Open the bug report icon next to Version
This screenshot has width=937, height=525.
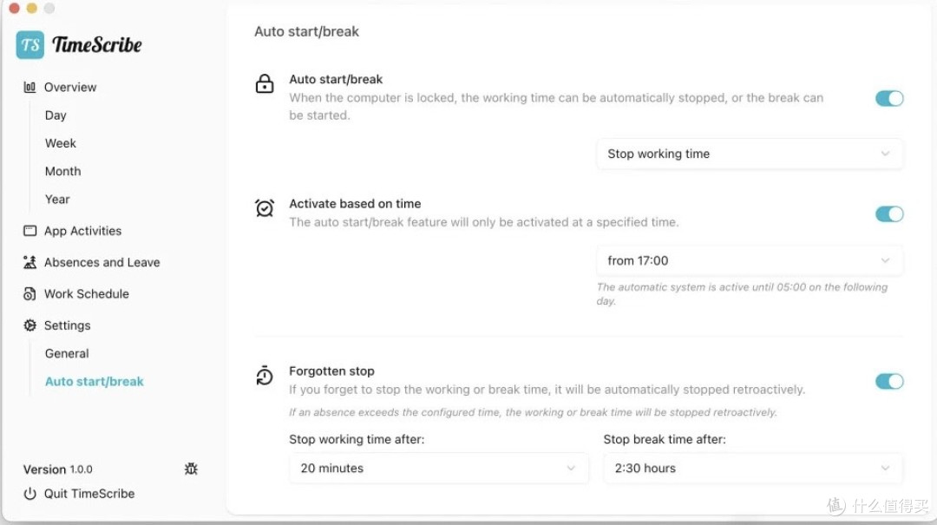[191, 469]
